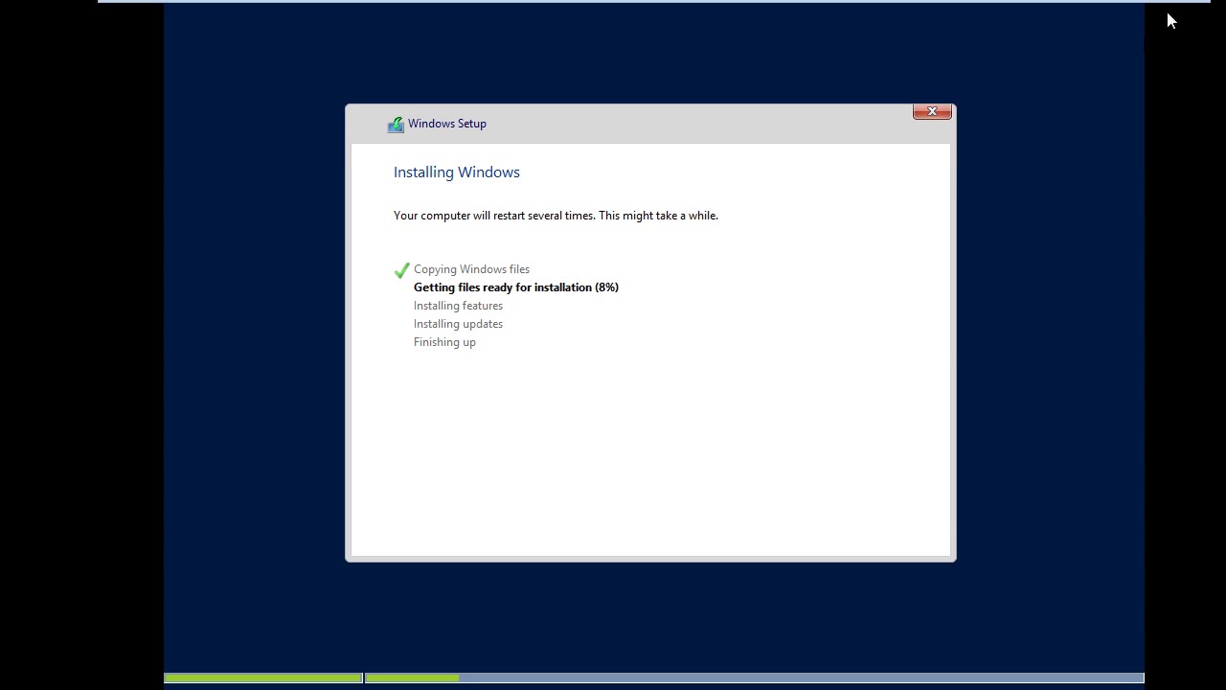Close the Windows Setup dialog
Viewport: 1226px width, 690px height.
932,112
